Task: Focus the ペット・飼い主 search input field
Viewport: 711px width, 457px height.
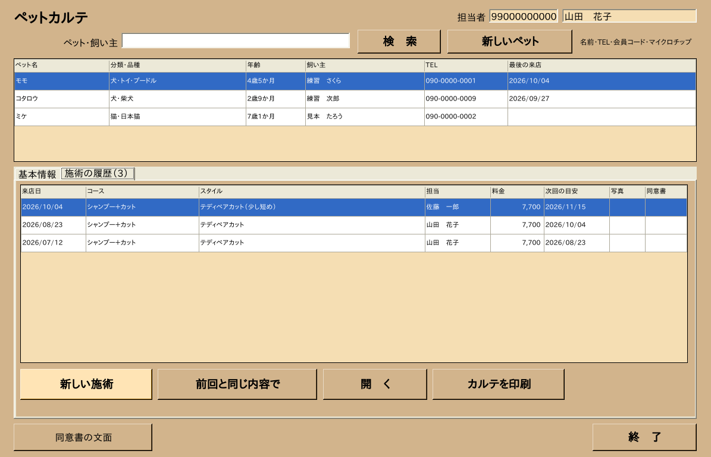Action: pos(236,41)
